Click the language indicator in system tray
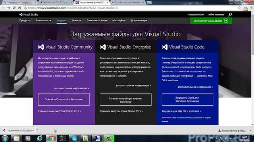The image size is (254, 142). click(x=212, y=138)
